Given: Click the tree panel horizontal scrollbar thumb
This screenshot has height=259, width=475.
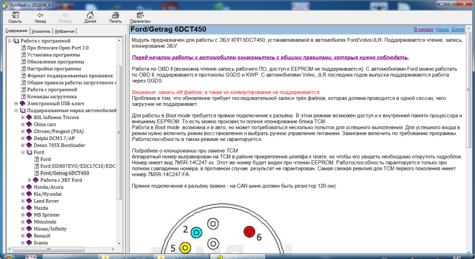Looking at the screenshot, I should pos(48,250).
